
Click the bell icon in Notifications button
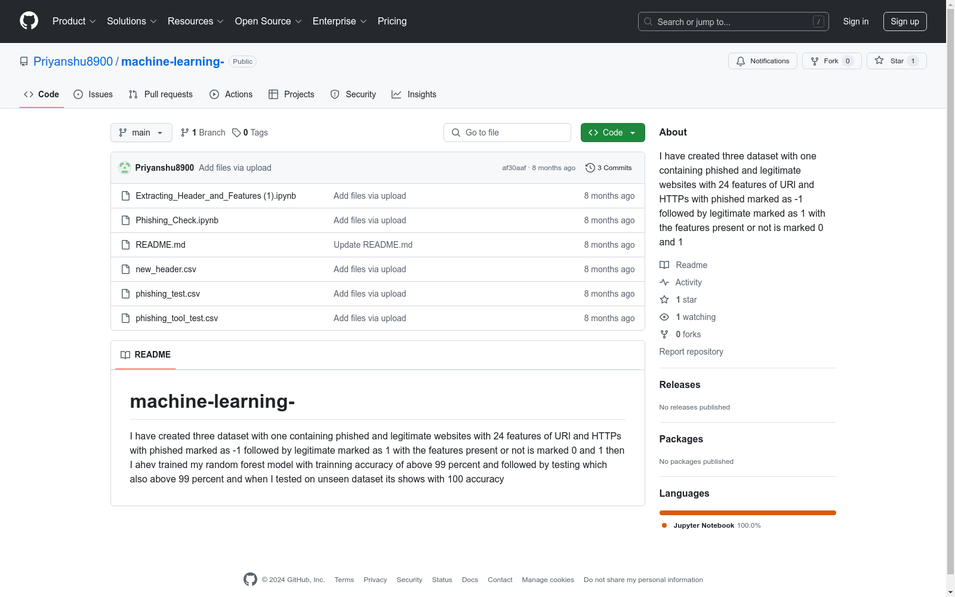741,61
